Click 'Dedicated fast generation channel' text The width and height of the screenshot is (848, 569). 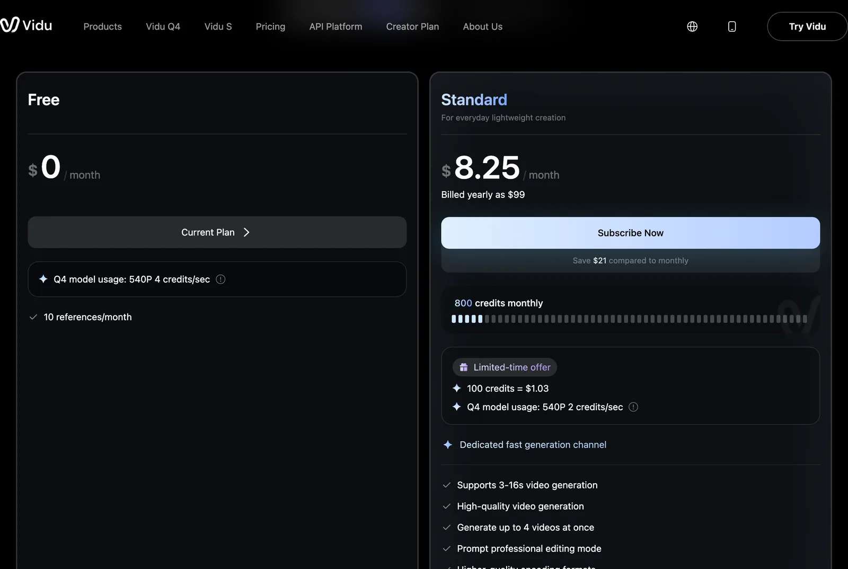(533, 445)
